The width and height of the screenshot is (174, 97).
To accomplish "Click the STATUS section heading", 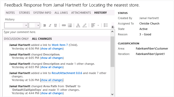I will click(123, 13).
